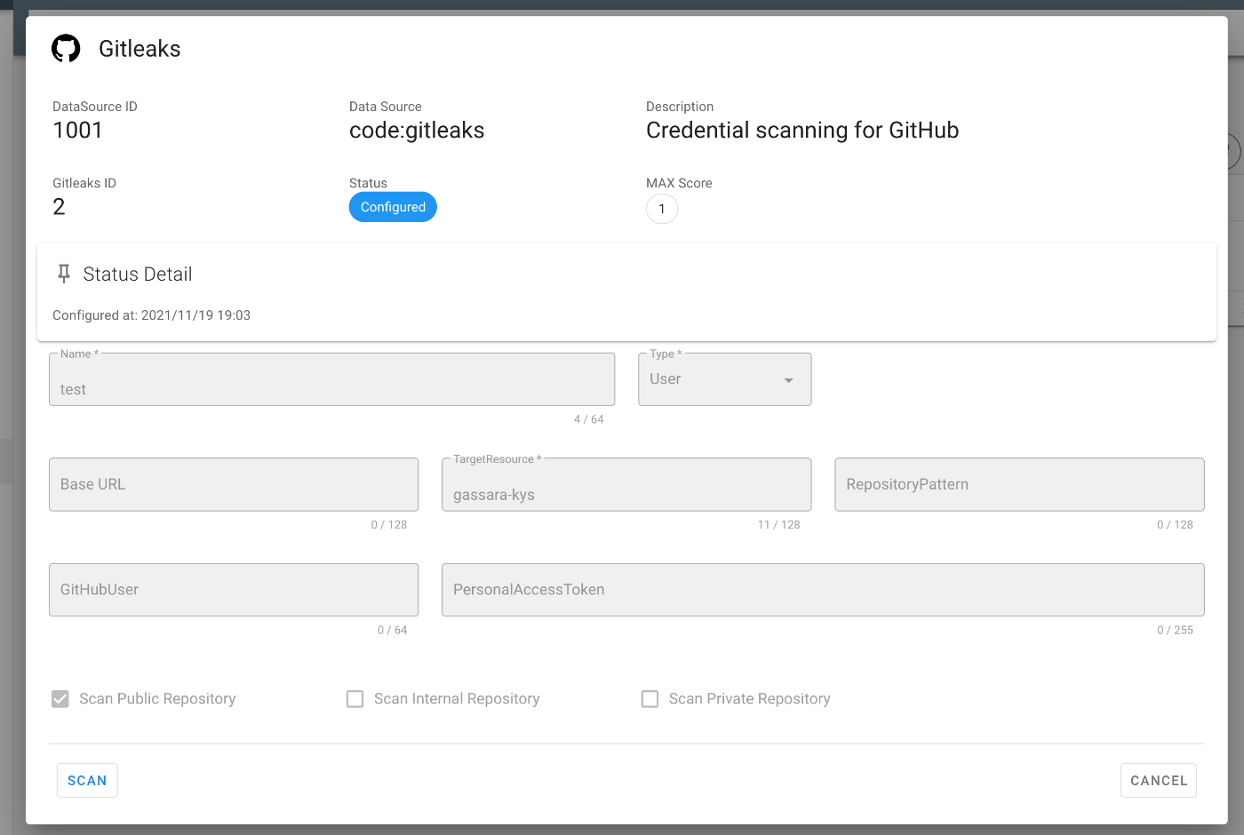
Task: Click the CANCEL button
Action: 1159,781
